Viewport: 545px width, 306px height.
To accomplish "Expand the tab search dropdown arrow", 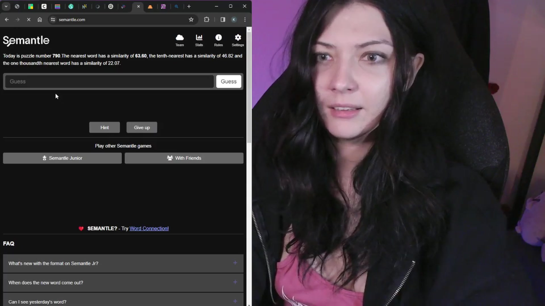I will pos(6,6).
